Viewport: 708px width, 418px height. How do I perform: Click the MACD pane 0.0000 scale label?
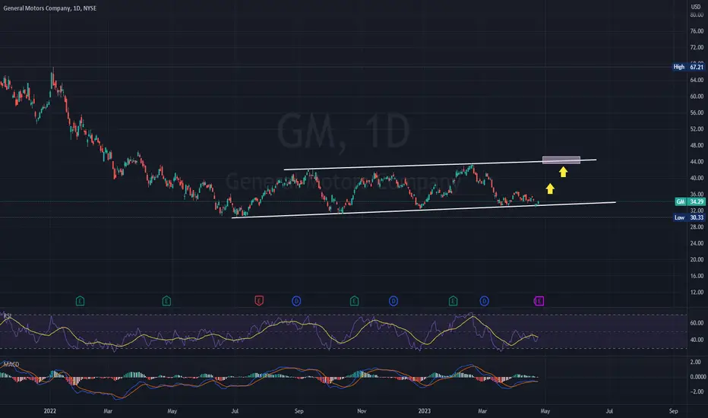tap(697, 377)
